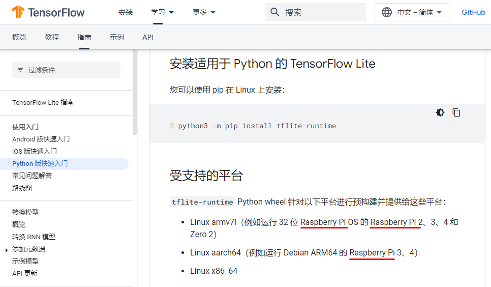The image size is (491, 287).
Task: Click the filter icon in sidebar
Action: coord(20,70)
